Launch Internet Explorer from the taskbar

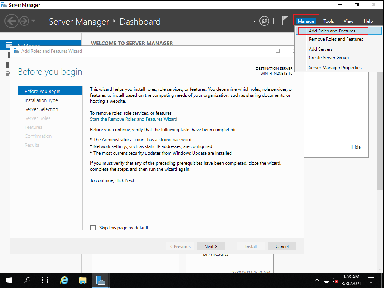click(x=64, y=280)
